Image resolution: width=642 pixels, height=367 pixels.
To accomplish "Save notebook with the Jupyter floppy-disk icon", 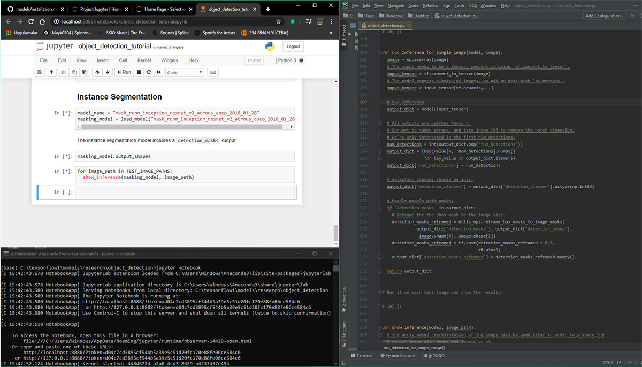I will click(40, 72).
